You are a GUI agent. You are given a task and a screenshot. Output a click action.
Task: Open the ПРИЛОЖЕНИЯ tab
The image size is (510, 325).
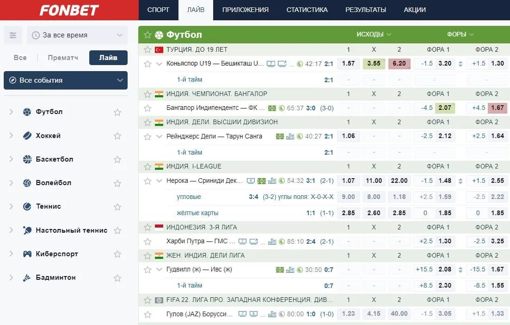tap(246, 10)
